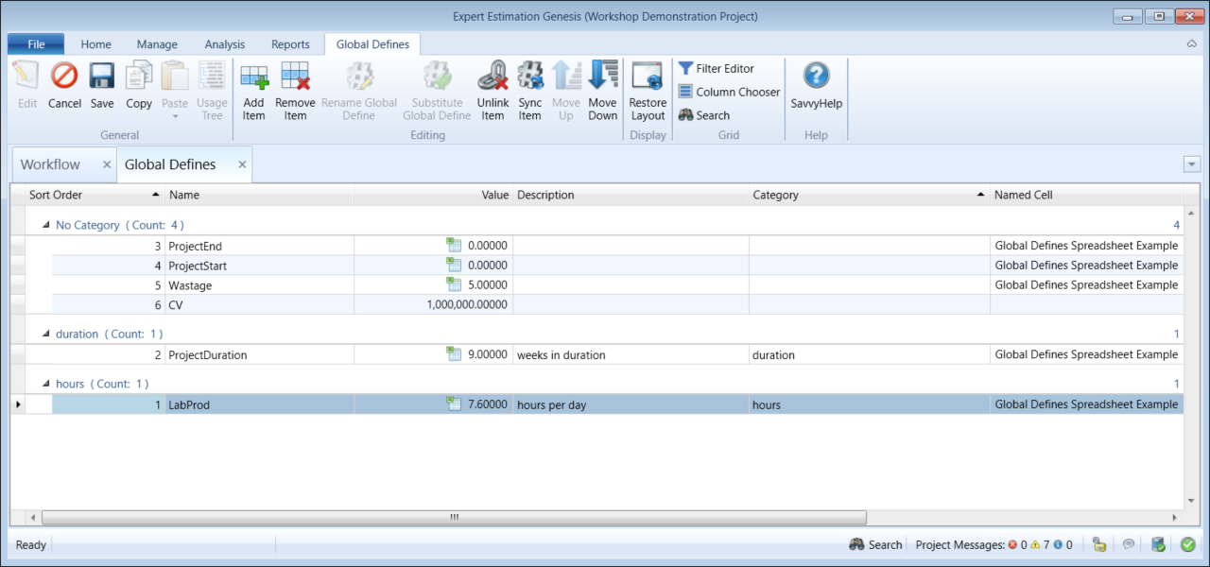Screen dimensions: 1210x567
Task: Click the Add Item icon
Action: tap(253, 77)
